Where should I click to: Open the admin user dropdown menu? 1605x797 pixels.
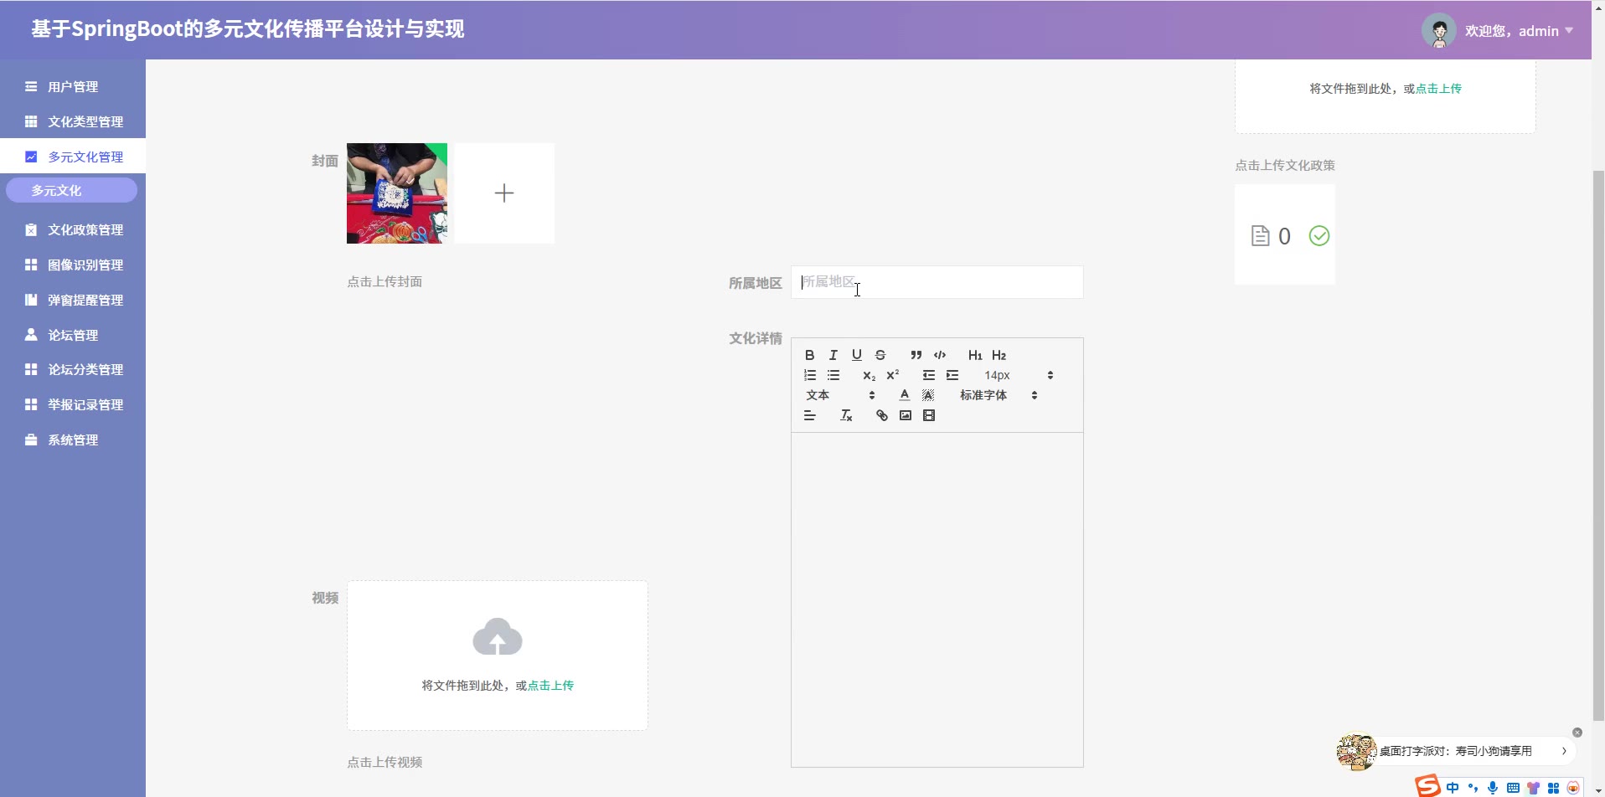pyautogui.click(x=1519, y=31)
